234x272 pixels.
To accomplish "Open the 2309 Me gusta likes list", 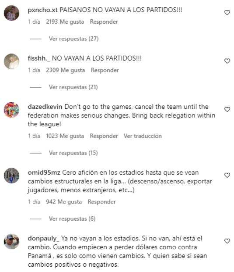I will pyautogui.click(x=65, y=70).
